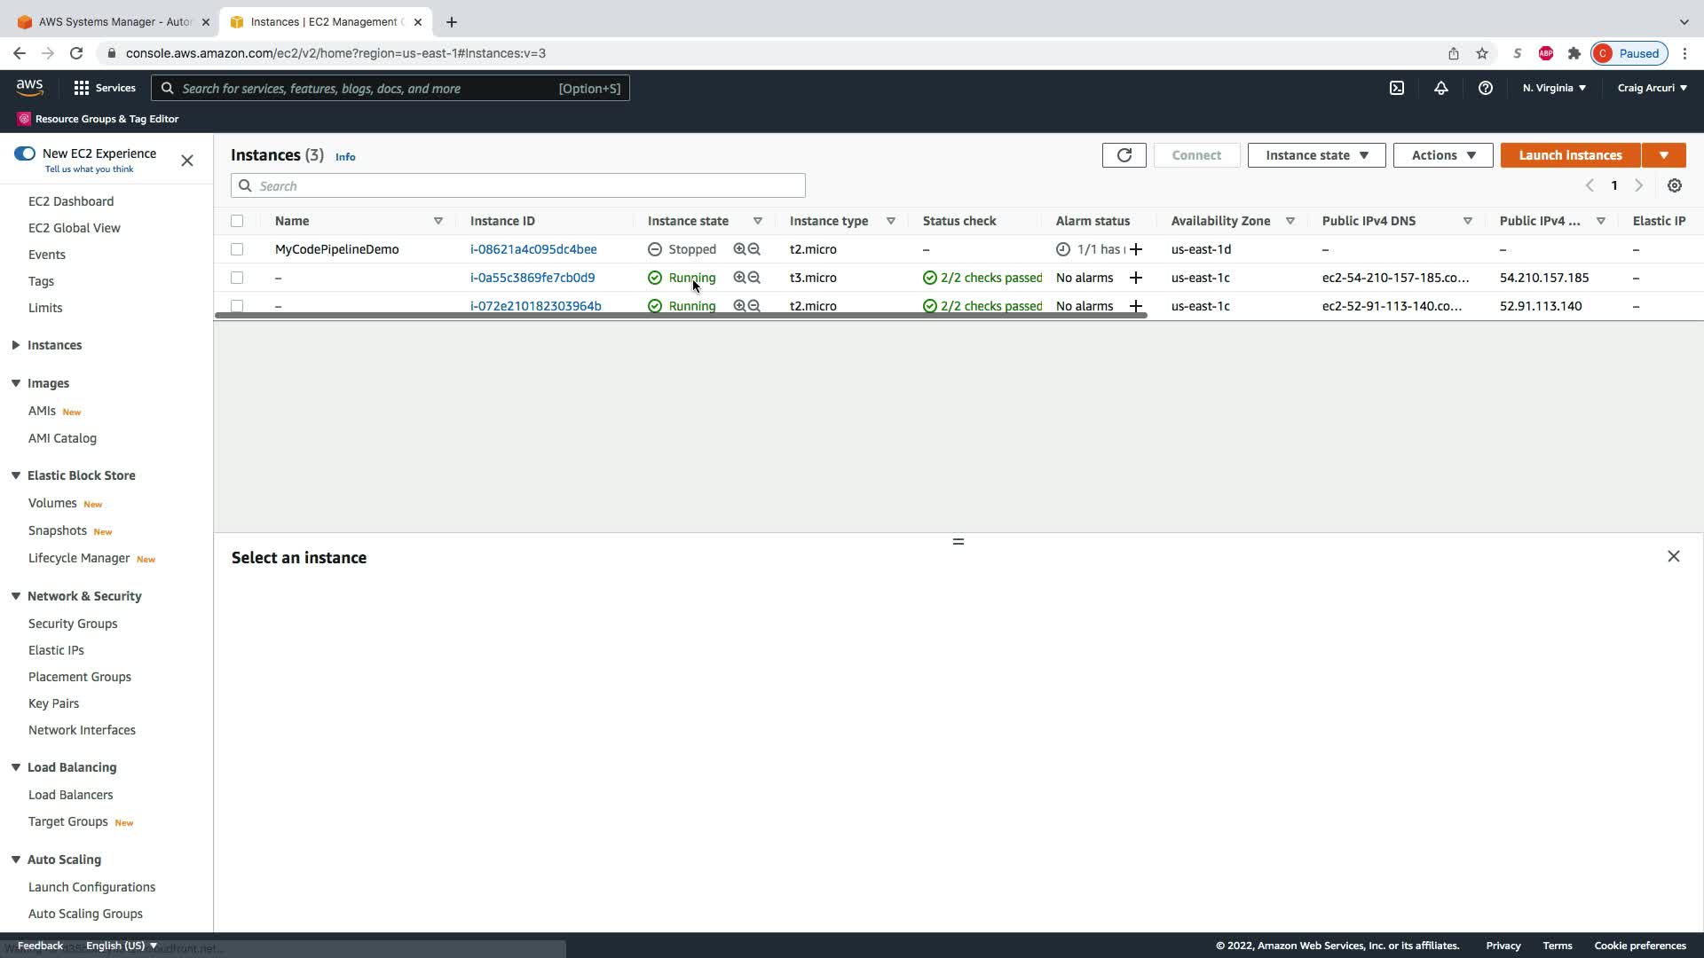Viewport: 1704px width, 958px height.
Task: Open the help question mark menu
Action: pyautogui.click(x=1485, y=88)
